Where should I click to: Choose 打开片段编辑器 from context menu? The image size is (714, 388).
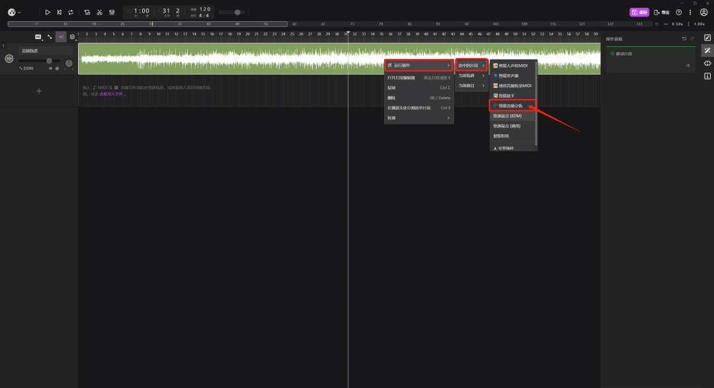pyautogui.click(x=419, y=78)
